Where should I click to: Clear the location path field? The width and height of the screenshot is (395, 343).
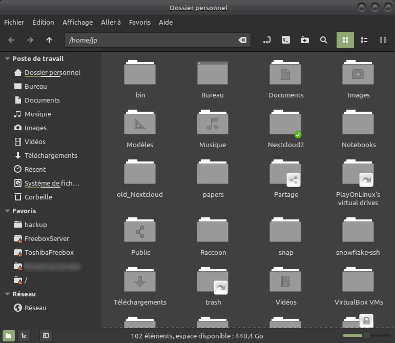coord(242,40)
